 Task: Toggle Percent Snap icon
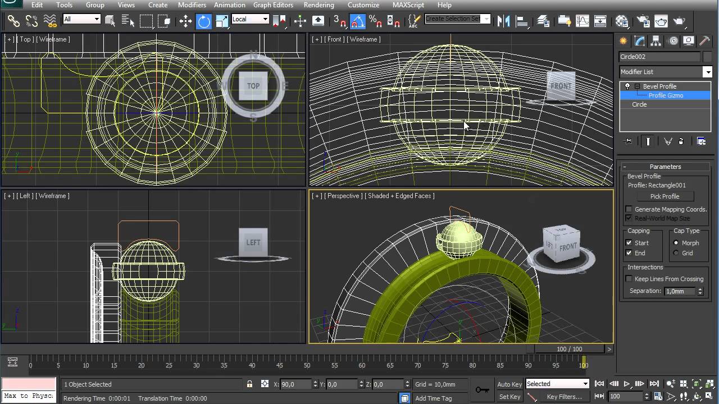376,21
